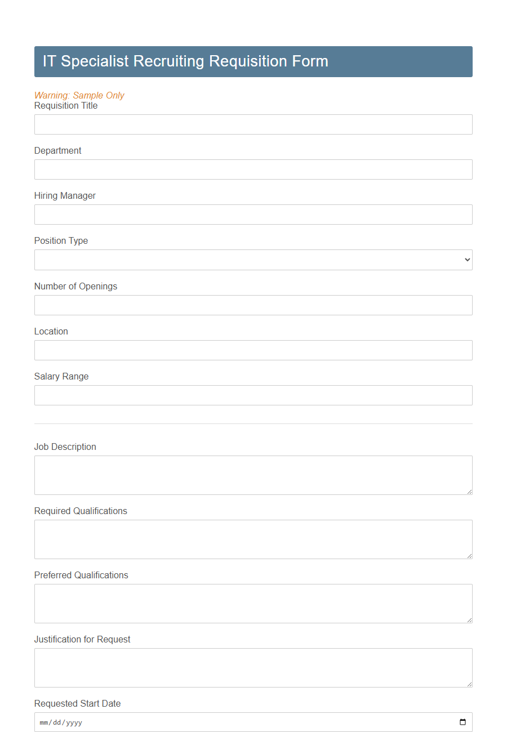Screen dimensions: 507x732
Task: Expand the Requested Start Date picker
Action: (x=462, y=722)
